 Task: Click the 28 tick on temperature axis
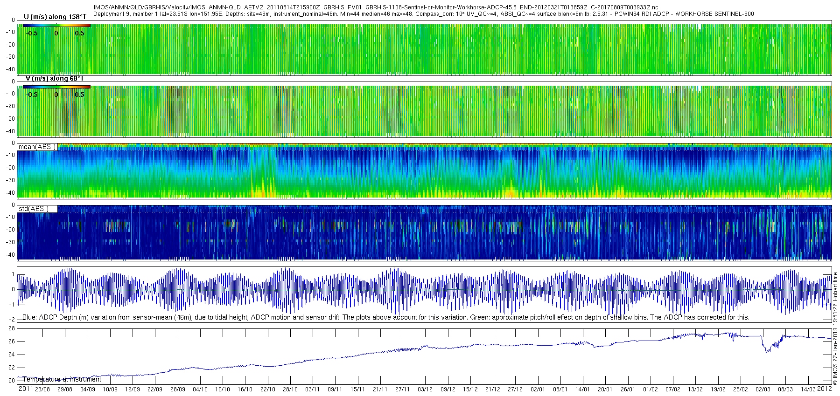click(12, 328)
